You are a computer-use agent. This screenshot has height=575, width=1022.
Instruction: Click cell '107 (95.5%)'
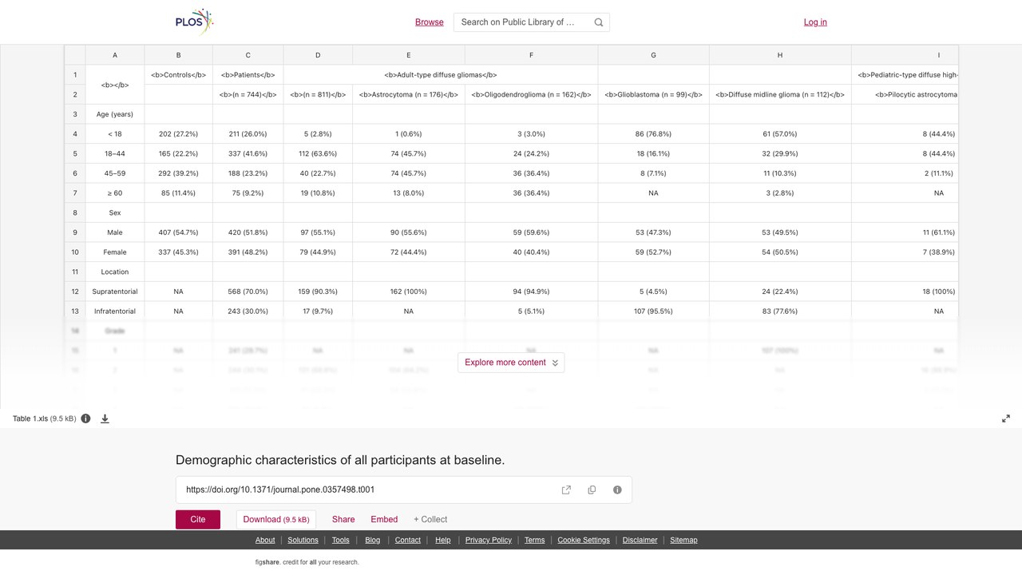click(653, 311)
